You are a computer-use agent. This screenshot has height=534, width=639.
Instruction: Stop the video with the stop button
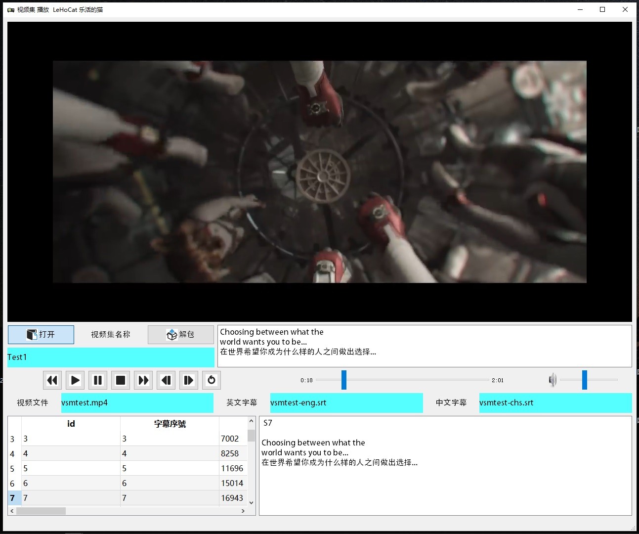tap(121, 380)
